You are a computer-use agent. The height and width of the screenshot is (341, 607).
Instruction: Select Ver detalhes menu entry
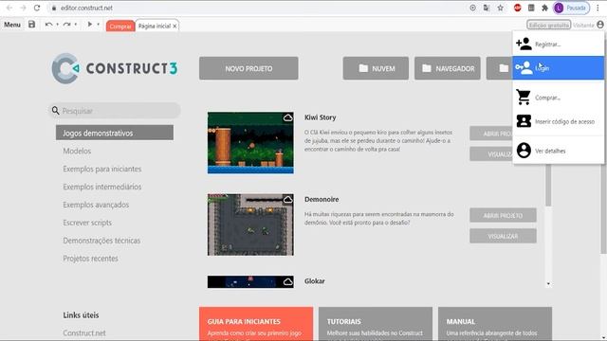click(559, 151)
